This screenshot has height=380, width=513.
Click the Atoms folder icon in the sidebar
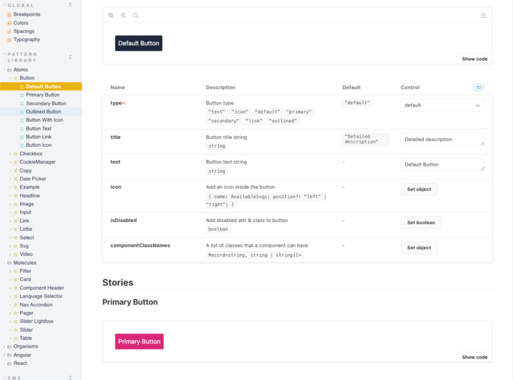pyautogui.click(x=9, y=70)
